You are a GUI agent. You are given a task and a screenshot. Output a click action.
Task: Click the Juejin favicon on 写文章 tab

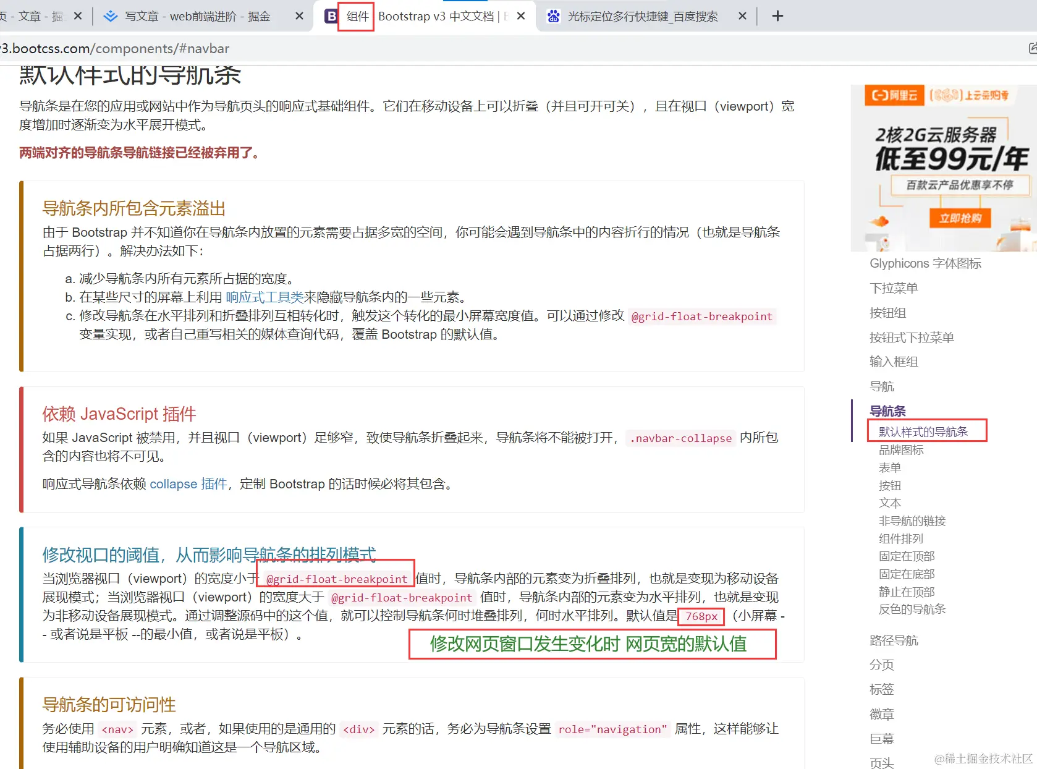click(x=111, y=16)
